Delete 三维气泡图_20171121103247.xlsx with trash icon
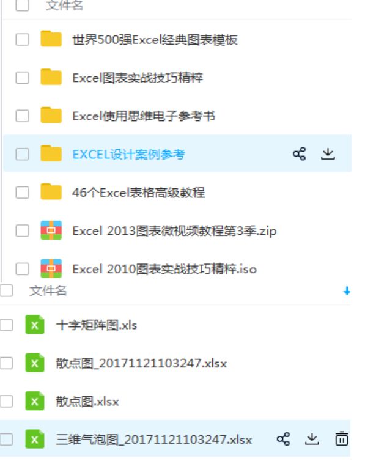376x464 pixels. [342, 438]
